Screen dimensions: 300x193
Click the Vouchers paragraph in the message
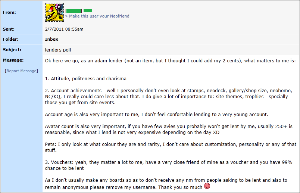[x=169, y=165]
